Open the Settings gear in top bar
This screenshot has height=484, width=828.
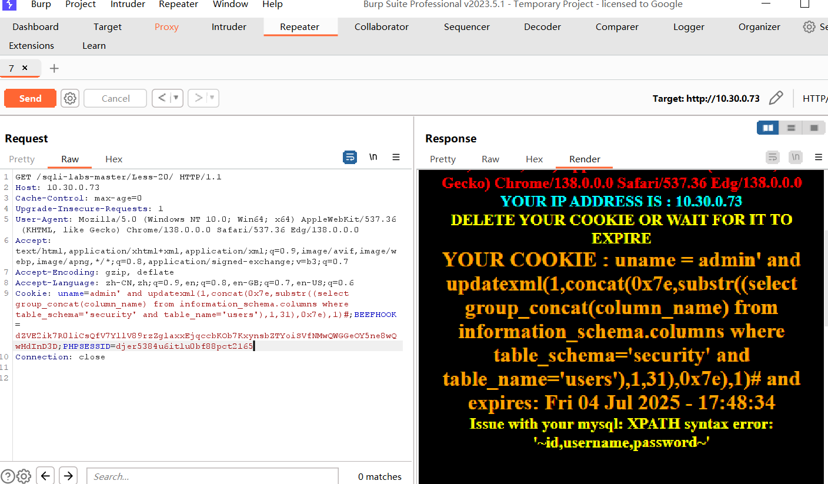(809, 27)
